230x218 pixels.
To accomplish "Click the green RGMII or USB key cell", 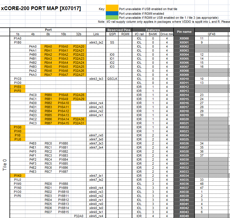I will (112, 18).
